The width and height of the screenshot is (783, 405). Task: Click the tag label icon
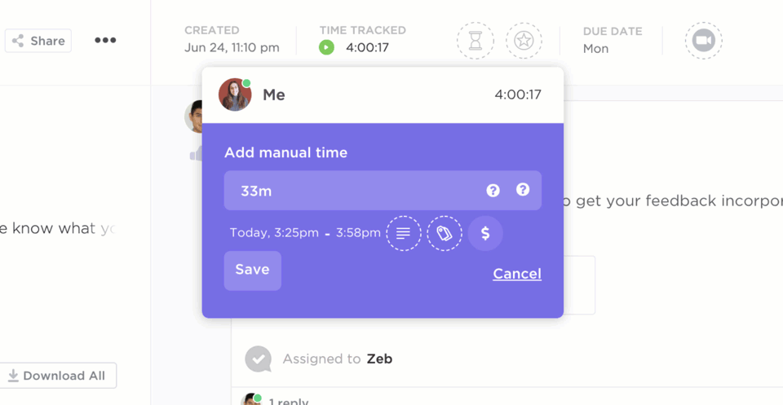(445, 234)
